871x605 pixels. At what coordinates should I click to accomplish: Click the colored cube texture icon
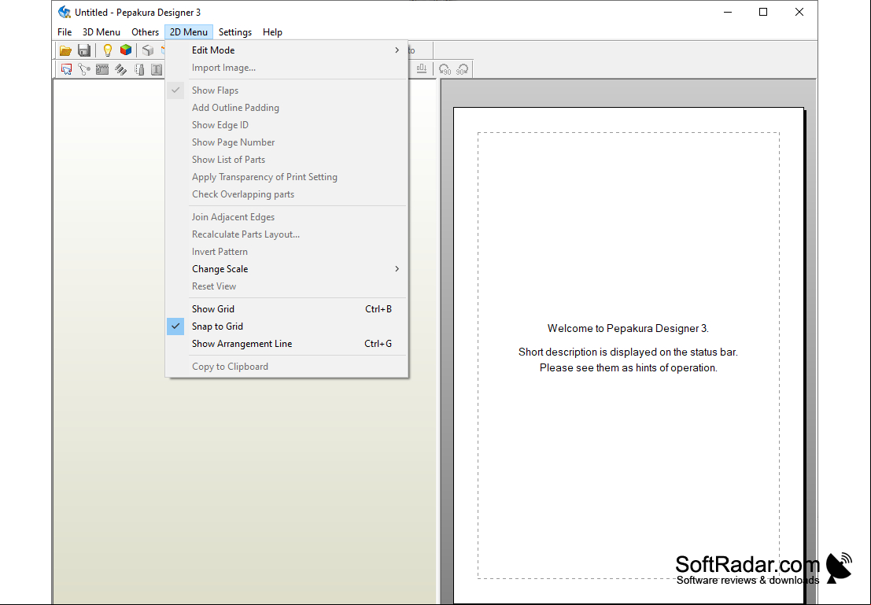126,50
